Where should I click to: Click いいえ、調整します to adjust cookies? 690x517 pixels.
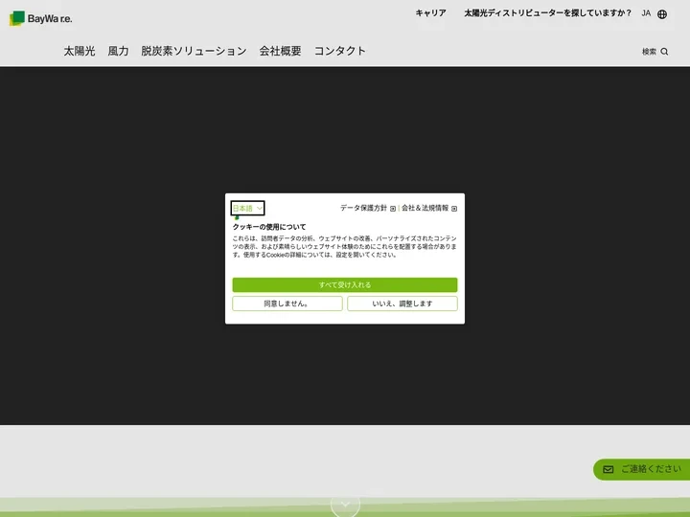pyautogui.click(x=402, y=303)
